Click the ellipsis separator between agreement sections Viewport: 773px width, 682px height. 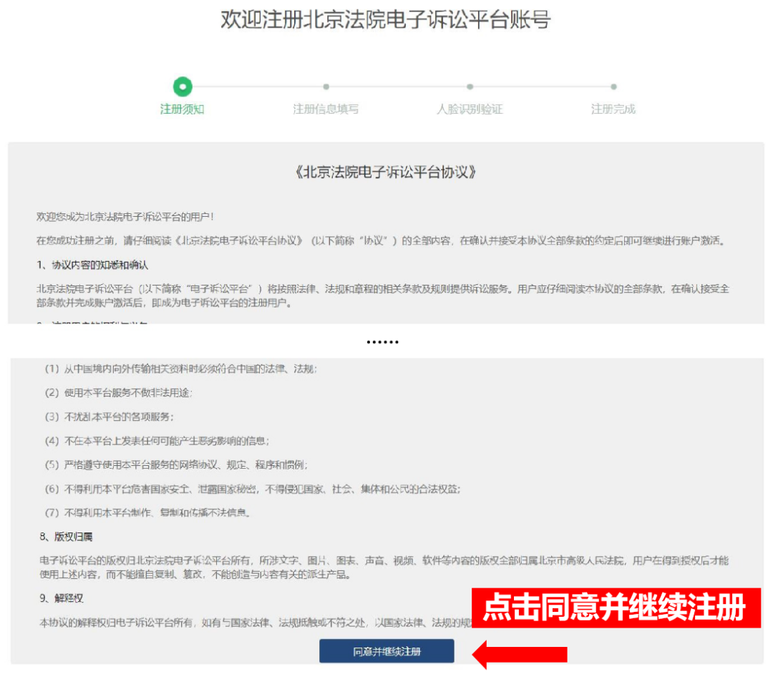pos(382,341)
